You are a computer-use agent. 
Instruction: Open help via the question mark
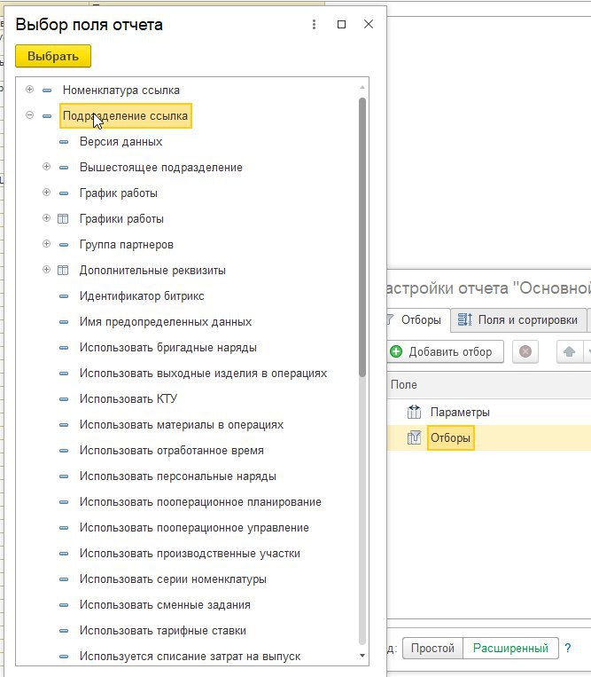coord(568,648)
